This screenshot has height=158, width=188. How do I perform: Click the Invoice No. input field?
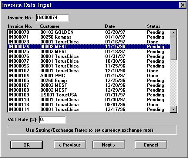coord(53,18)
